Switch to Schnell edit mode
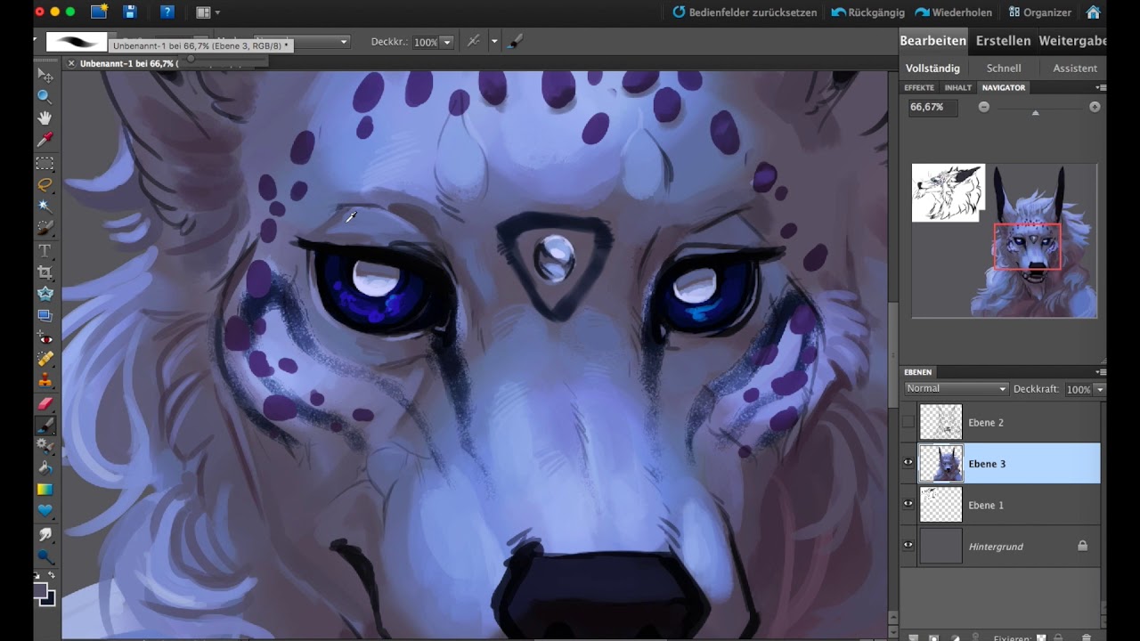Screen dimensions: 1140x641 point(1004,68)
